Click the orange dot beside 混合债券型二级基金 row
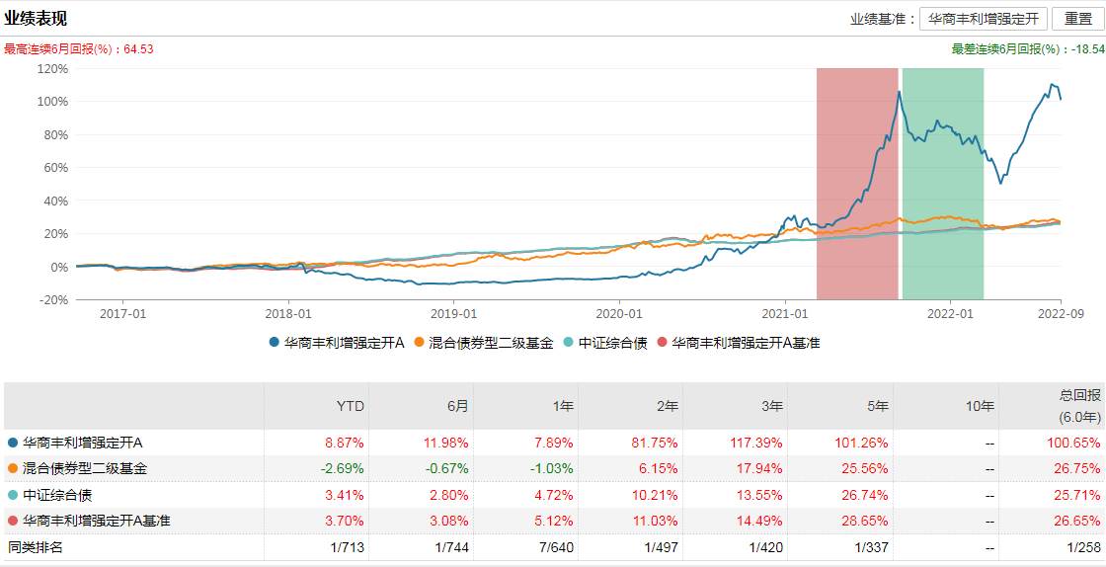The image size is (1106, 567). click(13, 468)
